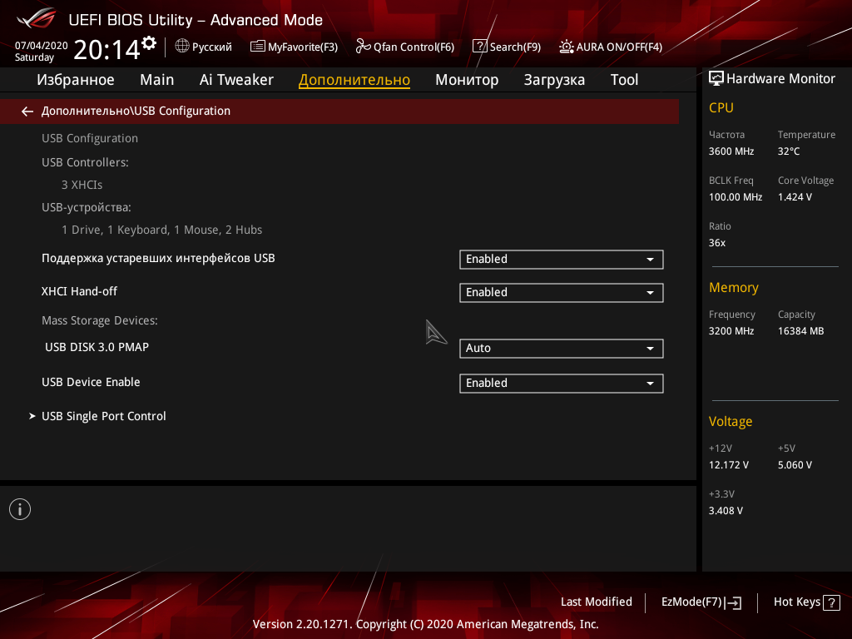Toggle AURA ON/OFF(F4)
The image size is (852, 639).
click(611, 47)
